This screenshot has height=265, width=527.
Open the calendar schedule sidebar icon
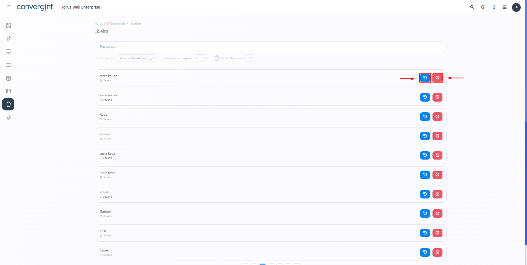click(x=9, y=78)
